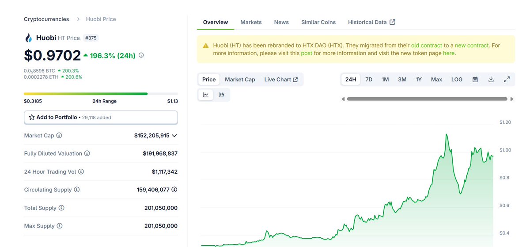The width and height of the screenshot is (530, 247).
Task: Click Add to Portfolio button
Action: point(101,118)
